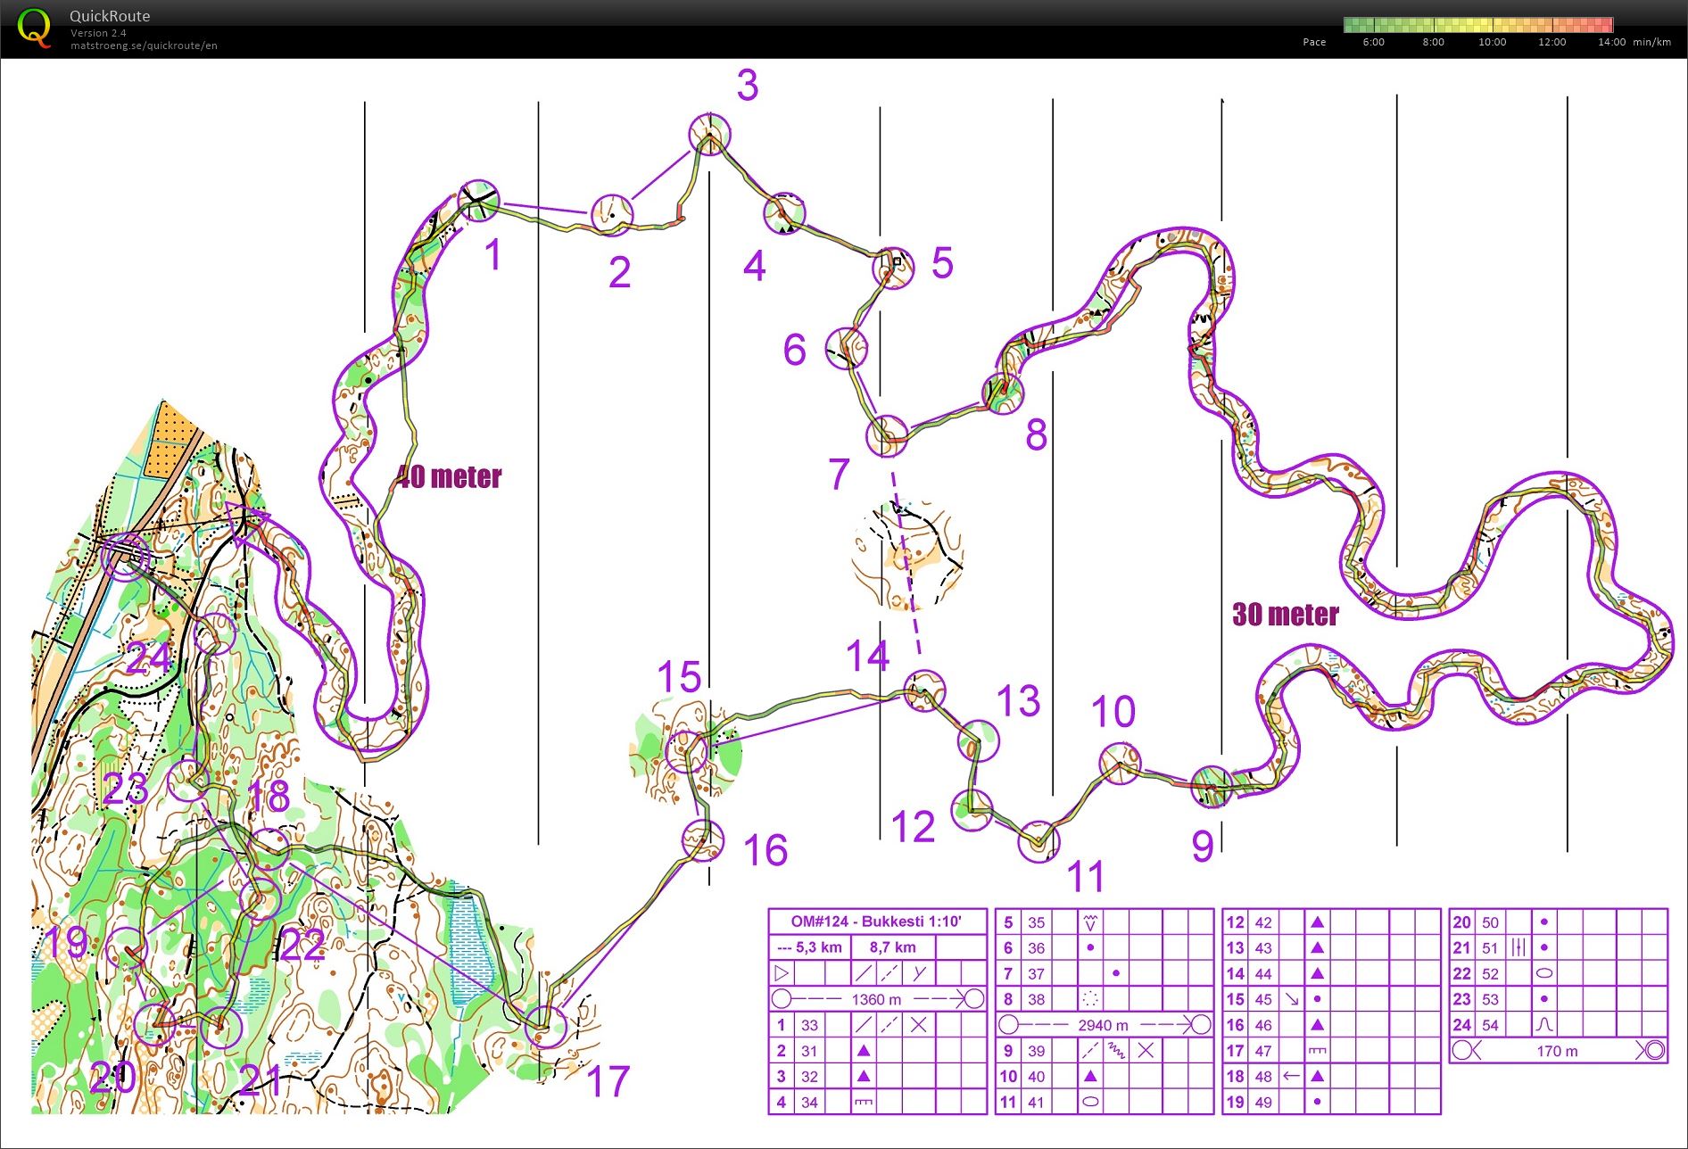Viewport: 1688px width, 1149px height.
Task: Click the dotted circle symbol for control 8
Action: (1089, 999)
